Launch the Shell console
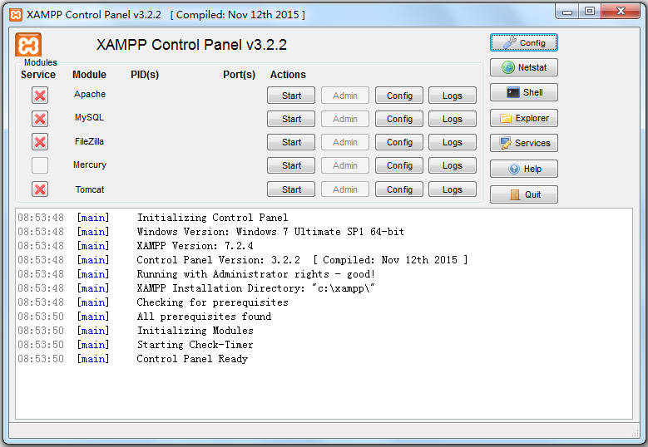This screenshot has width=648, height=447. 523,92
